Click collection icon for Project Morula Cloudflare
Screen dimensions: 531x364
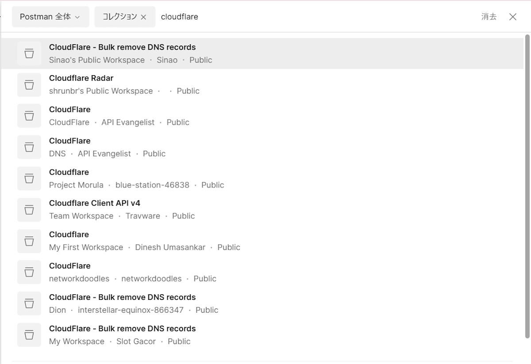tap(29, 179)
